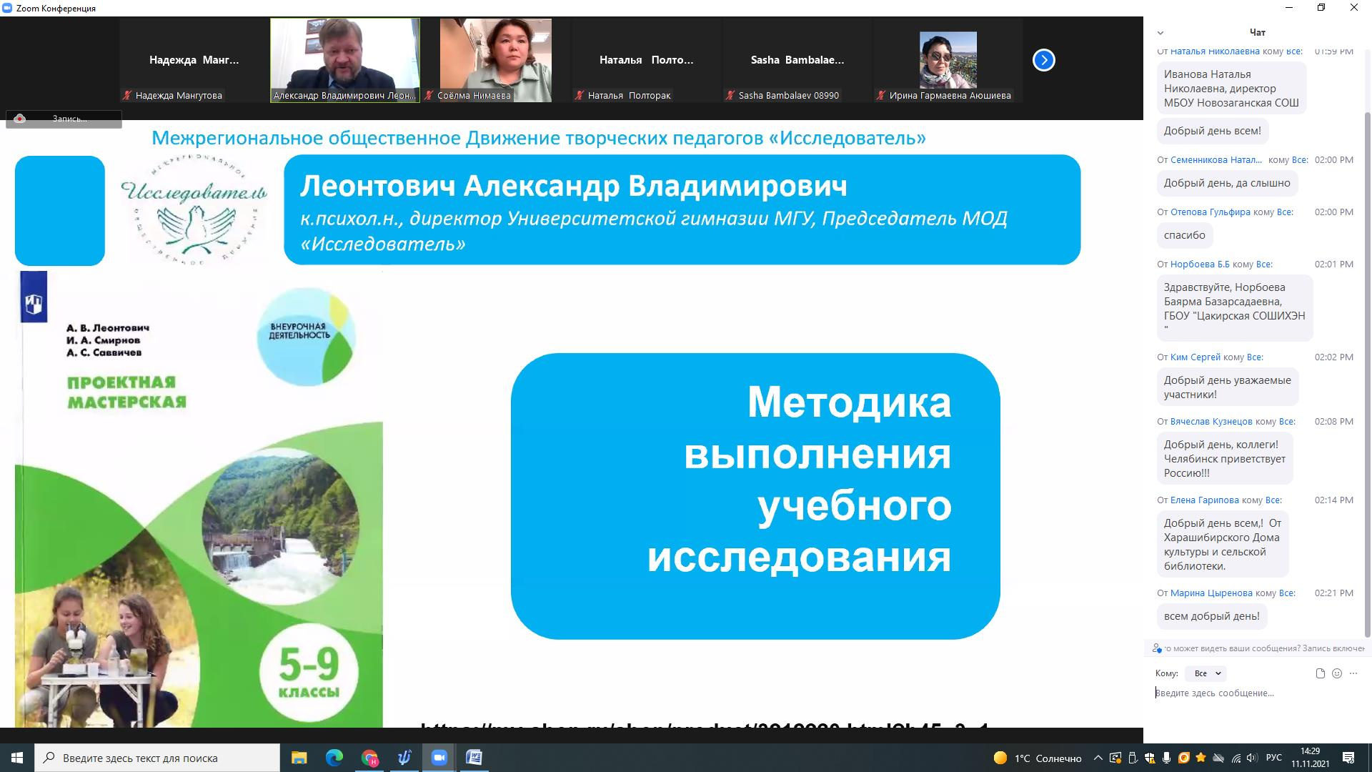Select Александр Владимирович video thumbnail

coord(344,60)
